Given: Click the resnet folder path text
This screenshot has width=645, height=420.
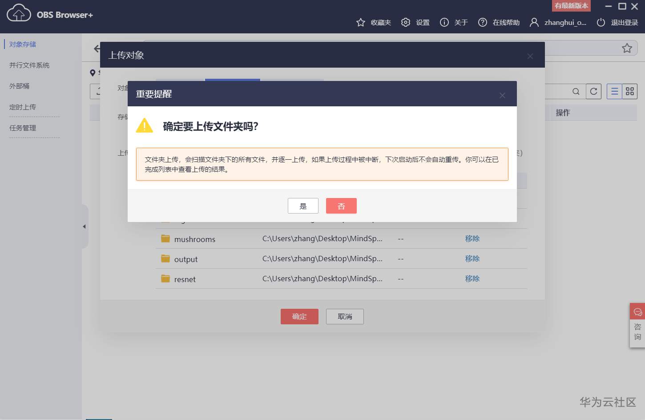Looking at the screenshot, I should click(x=322, y=279).
